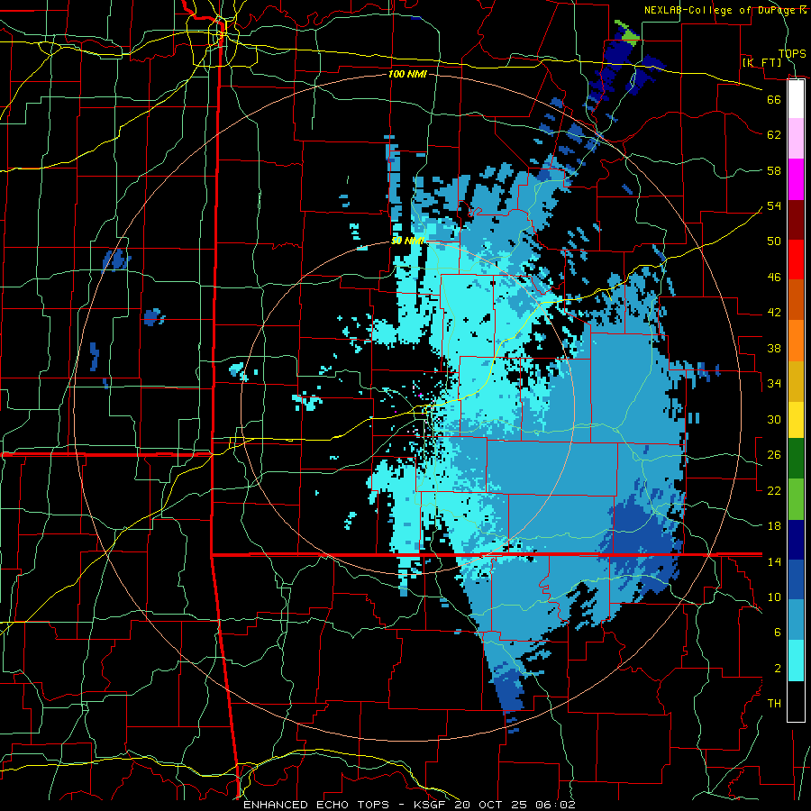Click the "38" legend value
Screen dimensions: 811x811
click(774, 349)
